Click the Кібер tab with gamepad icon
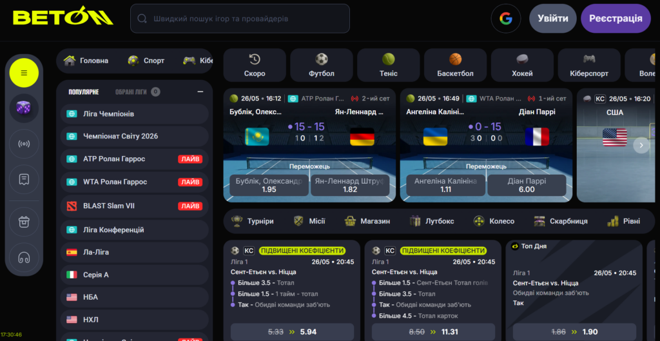Screen dimensions: 660x341 198,61
